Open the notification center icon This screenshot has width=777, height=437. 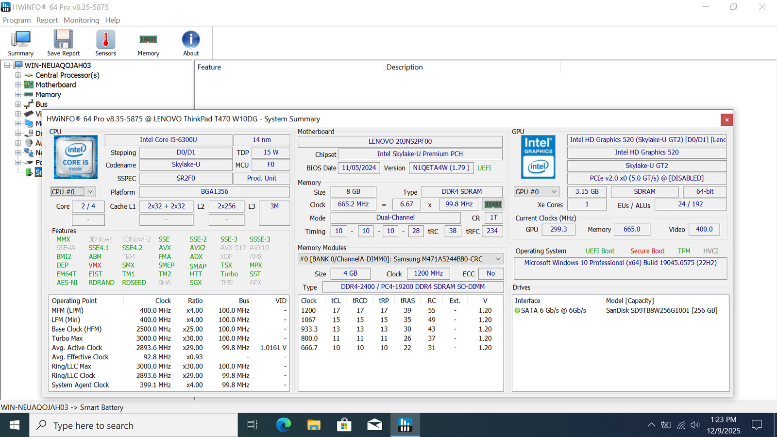click(x=757, y=425)
